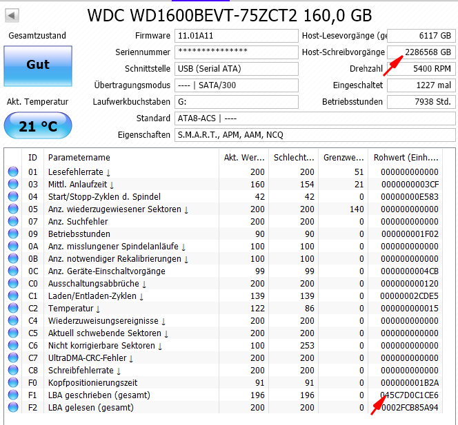Click status orb of Ausschaltungsabbrüche row

click(13, 283)
